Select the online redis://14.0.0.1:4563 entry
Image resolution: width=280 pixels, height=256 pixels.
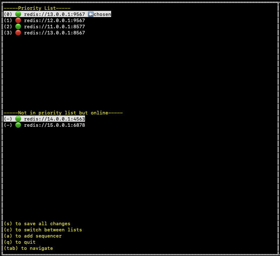(x=54, y=119)
